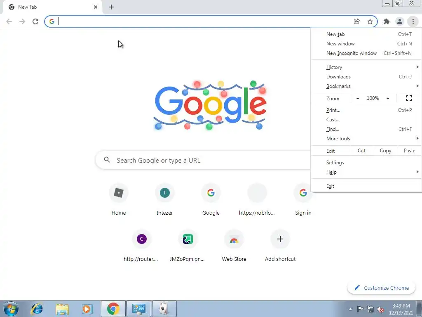
Task: Expand the History submenu
Action: pyautogui.click(x=366, y=67)
